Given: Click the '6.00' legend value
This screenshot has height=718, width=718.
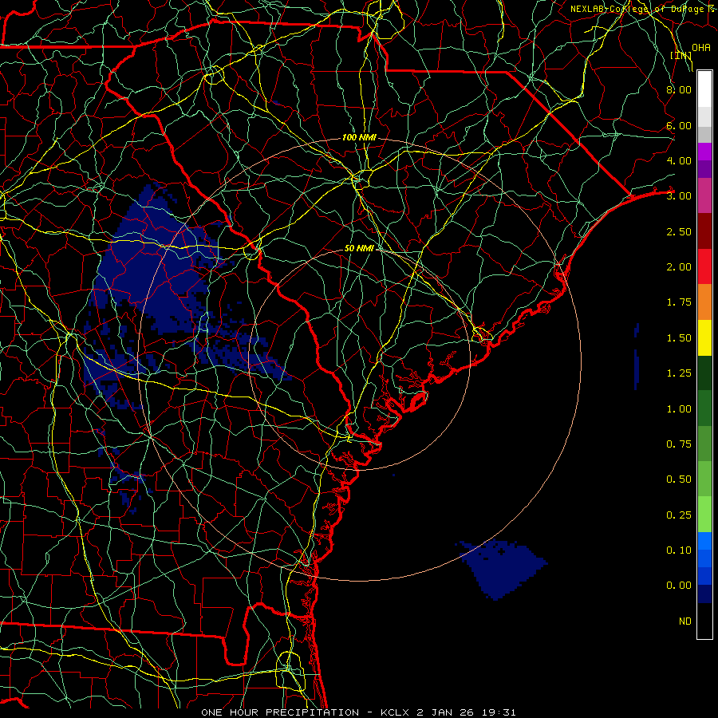Looking at the screenshot, I should pyautogui.click(x=679, y=125).
